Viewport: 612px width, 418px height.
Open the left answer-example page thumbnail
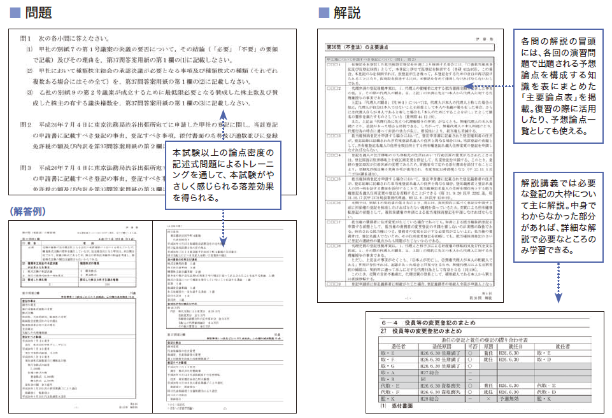pyautogui.click(x=80, y=317)
